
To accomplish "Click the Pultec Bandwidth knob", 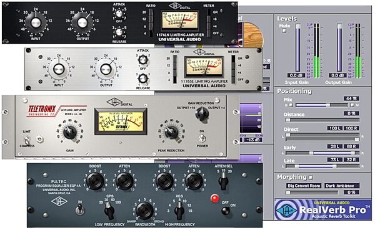I will pyautogui.click(x=145, y=211).
